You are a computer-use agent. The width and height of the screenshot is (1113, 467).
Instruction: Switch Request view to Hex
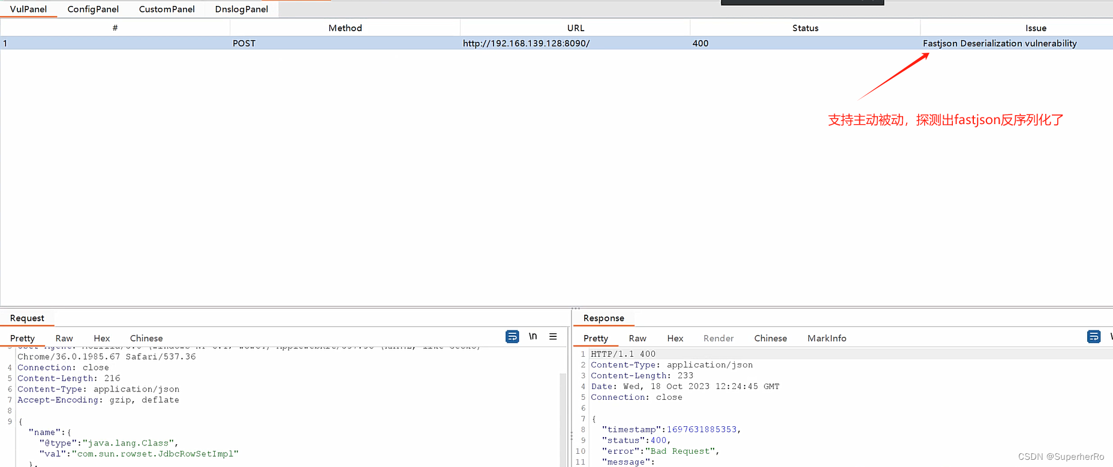pyautogui.click(x=102, y=338)
